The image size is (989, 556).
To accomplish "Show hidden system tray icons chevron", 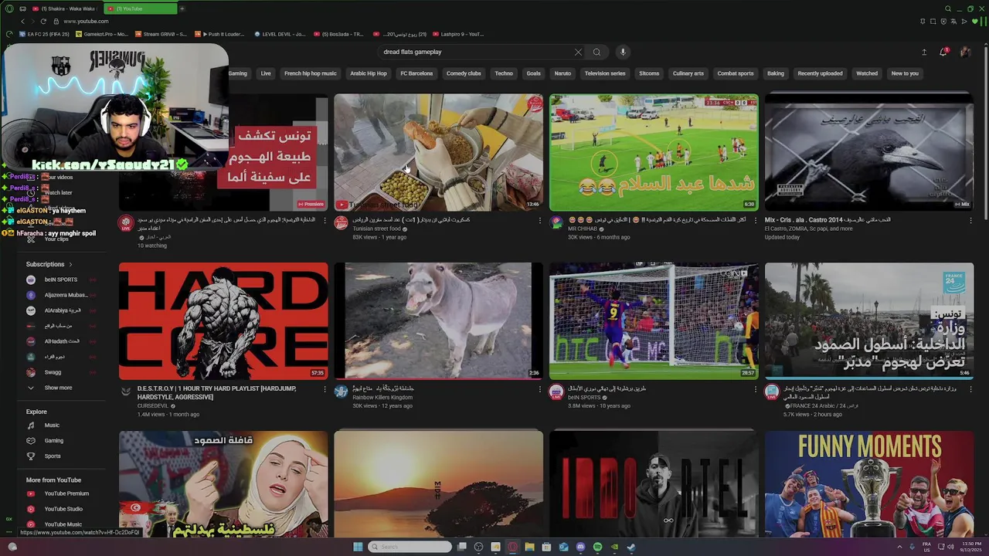I will click(899, 547).
